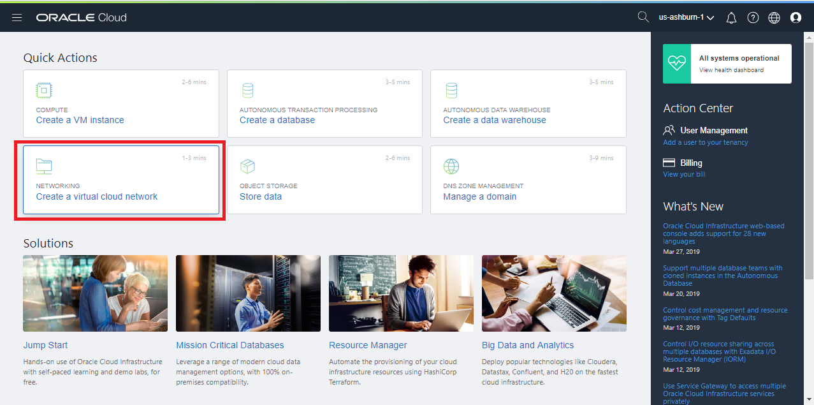
Task: Open the user profile avatar icon
Action: [796, 18]
